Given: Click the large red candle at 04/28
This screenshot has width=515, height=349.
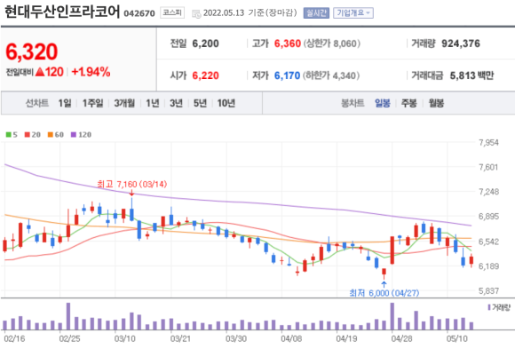Looking at the screenshot, I should pos(392,250).
